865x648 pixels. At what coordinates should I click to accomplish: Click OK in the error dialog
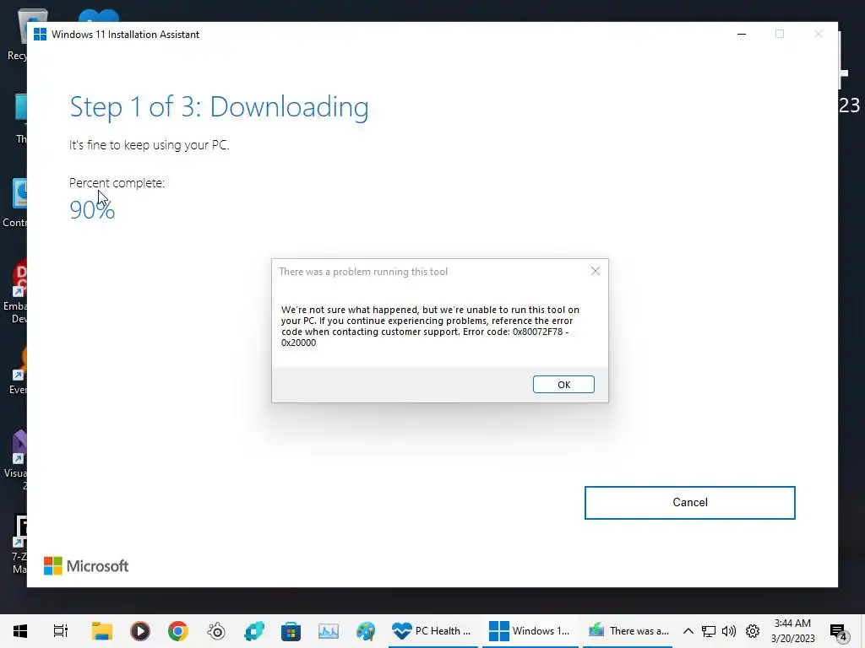563,385
